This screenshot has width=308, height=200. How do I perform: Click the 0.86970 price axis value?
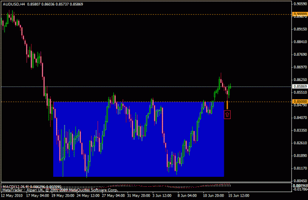tap(300, 67)
